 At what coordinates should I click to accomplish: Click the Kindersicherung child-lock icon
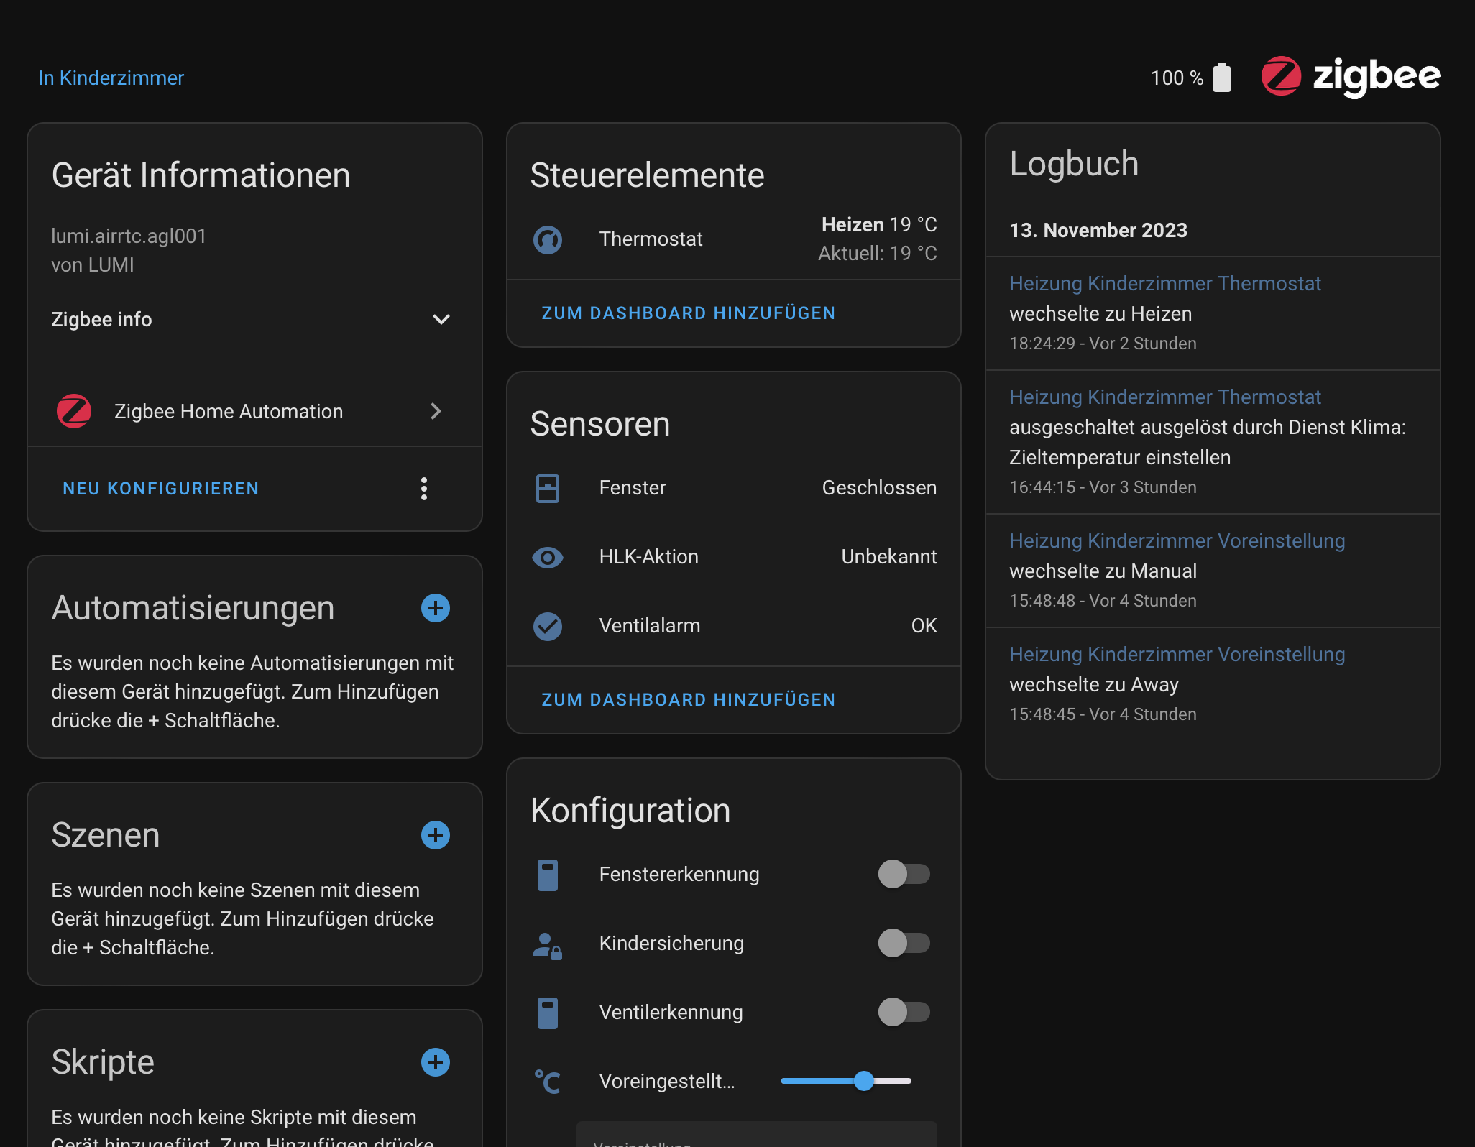[x=548, y=944]
